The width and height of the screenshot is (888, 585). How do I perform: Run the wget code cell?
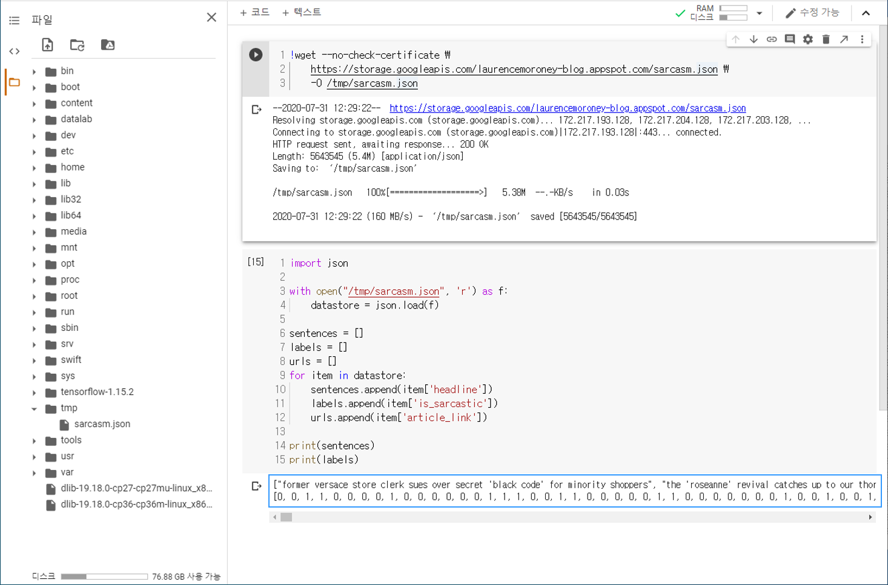[x=256, y=54]
